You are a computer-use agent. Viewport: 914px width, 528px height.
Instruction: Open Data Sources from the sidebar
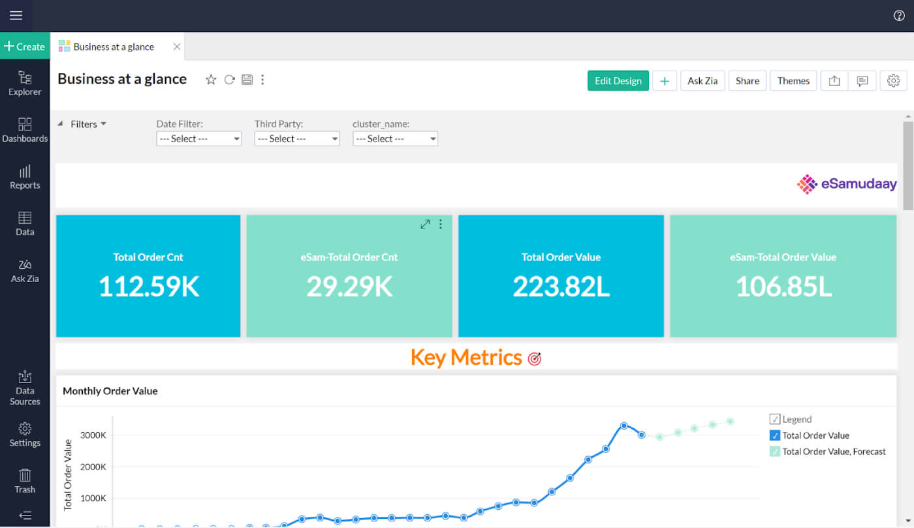pyautogui.click(x=25, y=387)
